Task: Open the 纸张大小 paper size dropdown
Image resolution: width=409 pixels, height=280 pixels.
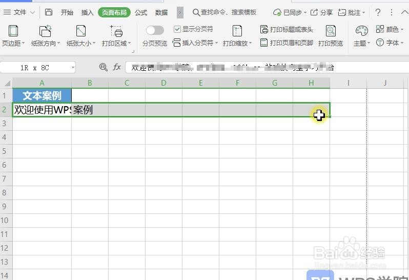Action: pyautogui.click(x=81, y=36)
